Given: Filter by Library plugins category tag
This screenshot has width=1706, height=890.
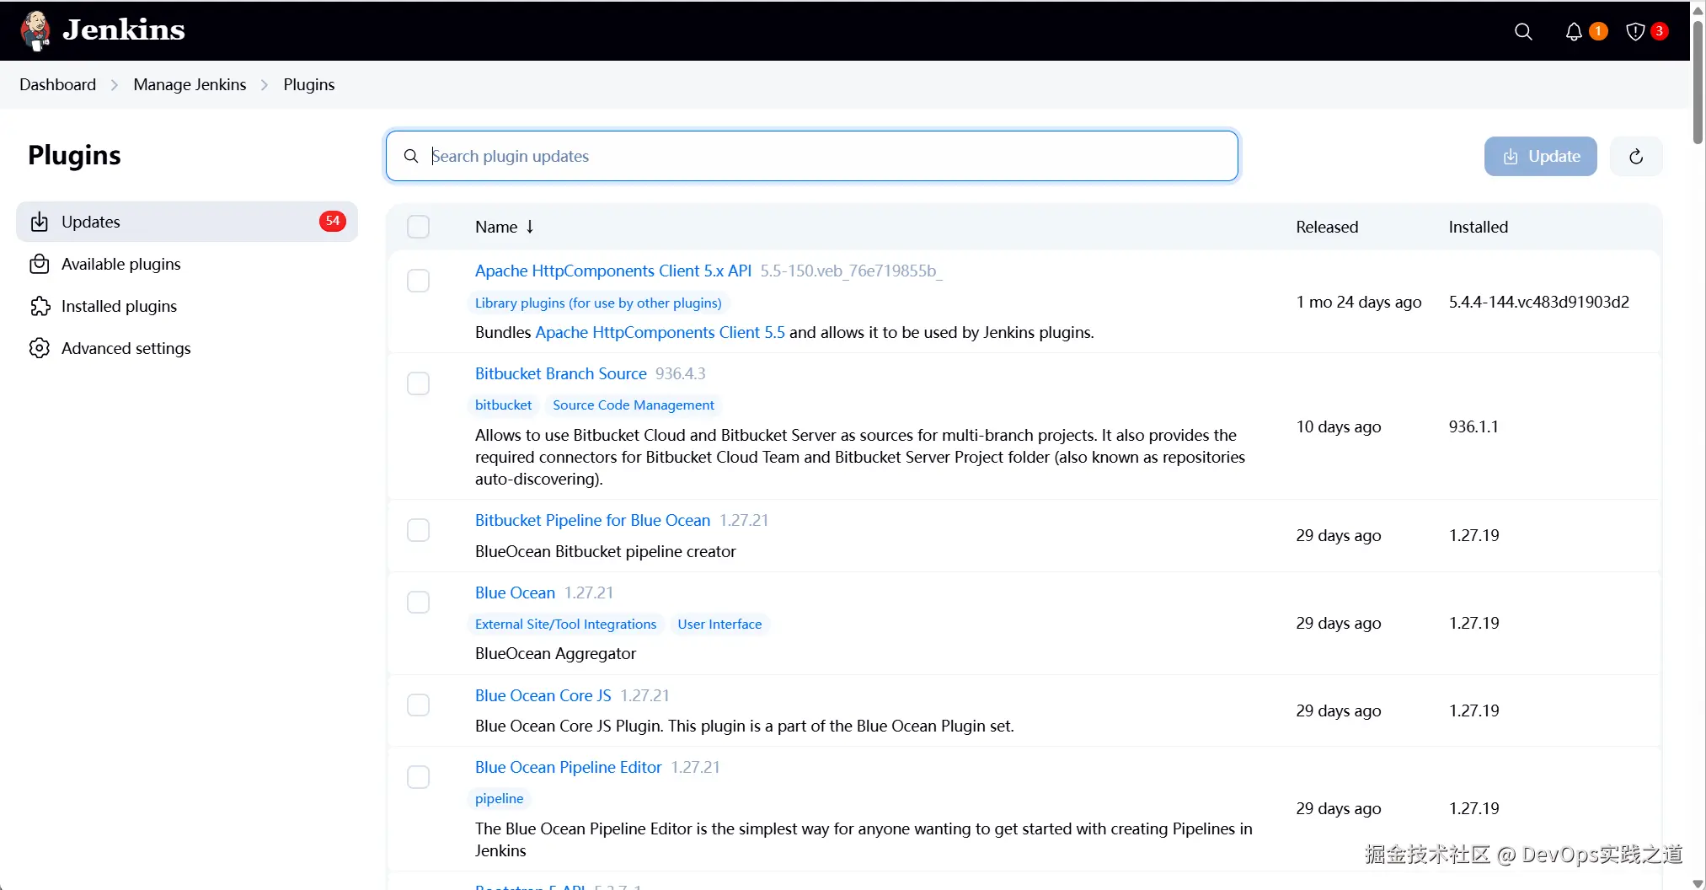Looking at the screenshot, I should point(598,303).
